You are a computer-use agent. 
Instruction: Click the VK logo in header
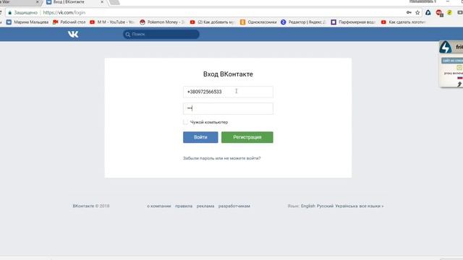tap(73, 34)
